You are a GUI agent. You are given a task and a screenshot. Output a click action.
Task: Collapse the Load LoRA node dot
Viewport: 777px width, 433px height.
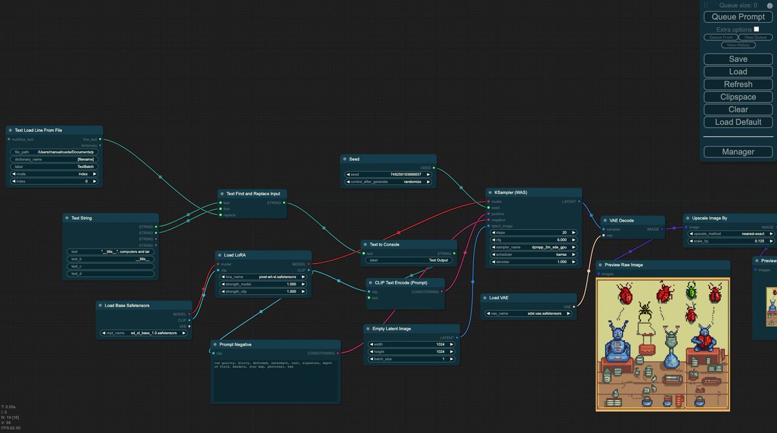(x=220, y=255)
